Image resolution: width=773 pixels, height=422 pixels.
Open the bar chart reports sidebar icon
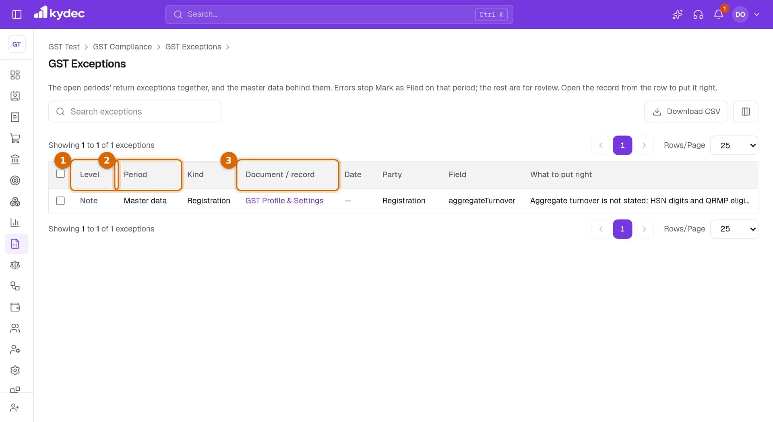click(15, 223)
